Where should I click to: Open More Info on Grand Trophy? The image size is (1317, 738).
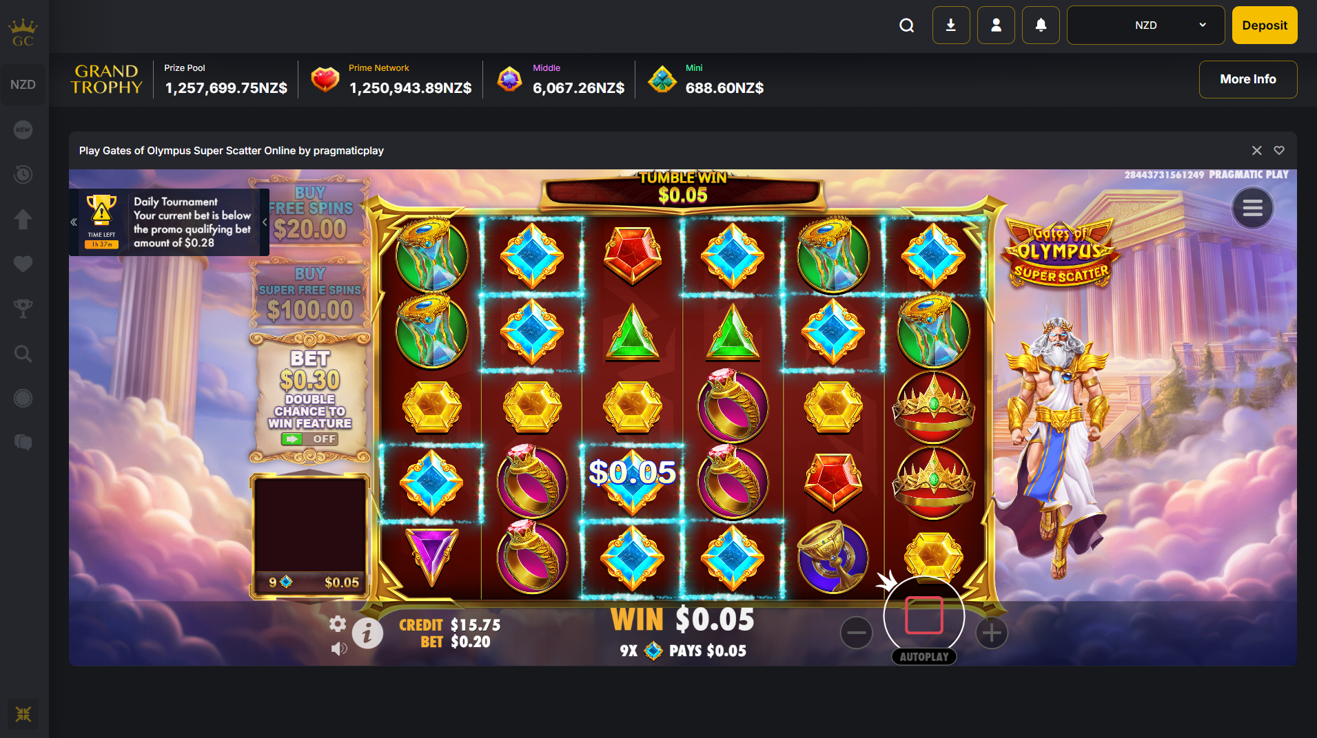pos(1247,79)
